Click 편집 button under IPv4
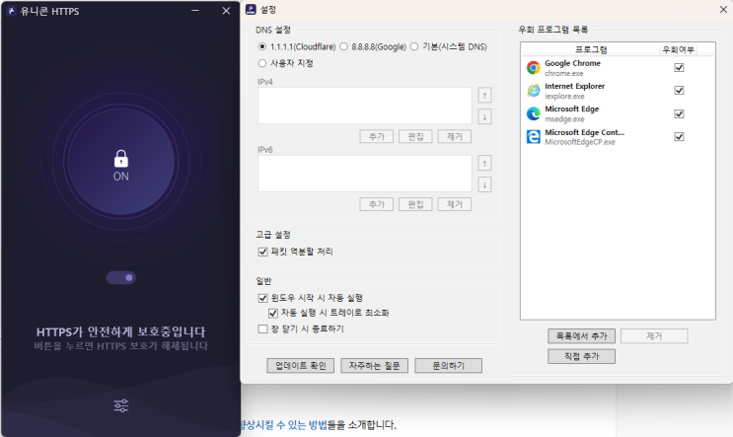Screen dimensions: 733x437 click(415, 136)
